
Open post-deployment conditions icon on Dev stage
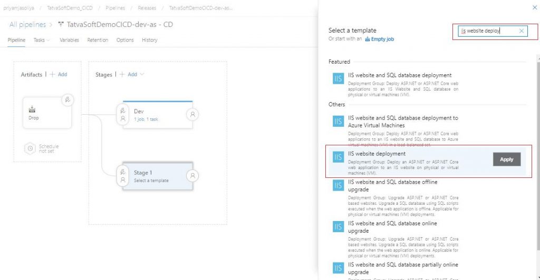(x=192, y=114)
